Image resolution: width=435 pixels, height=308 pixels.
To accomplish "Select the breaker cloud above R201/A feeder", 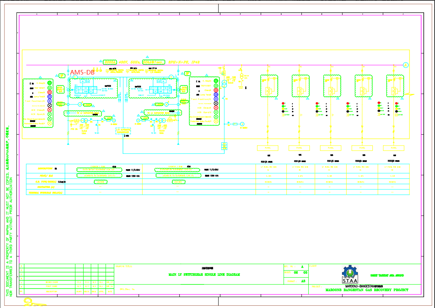I will [x=269, y=86].
